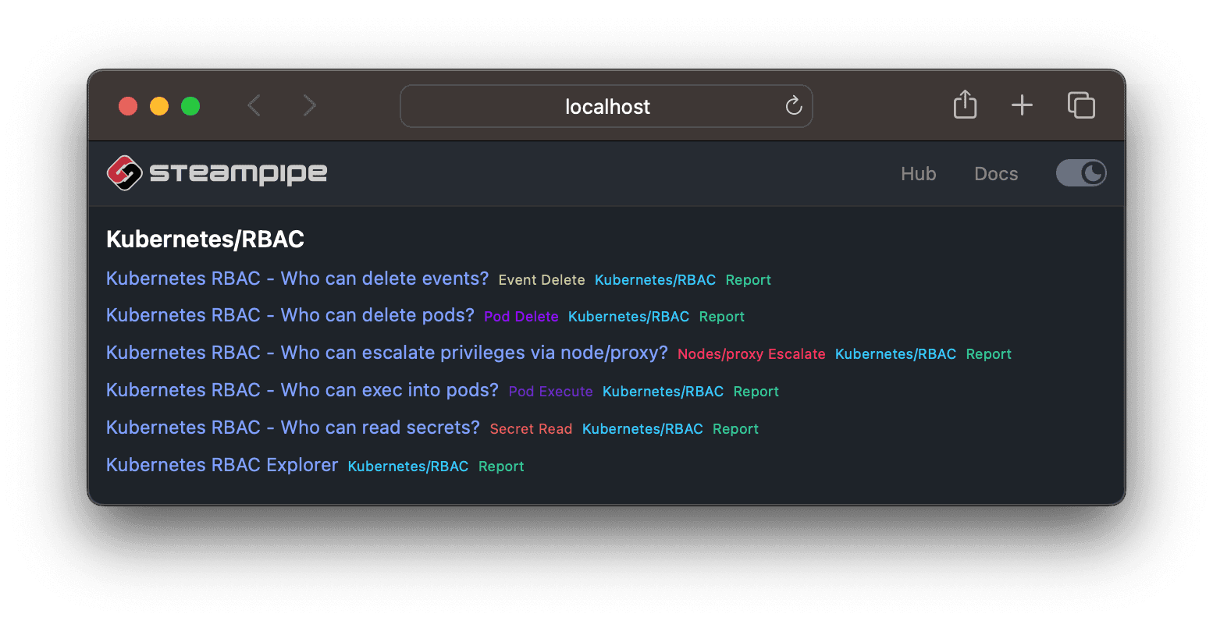The width and height of the screenshot is (1213, 621).
Task: Open the Hub menu item
Action: pos(918,173)
